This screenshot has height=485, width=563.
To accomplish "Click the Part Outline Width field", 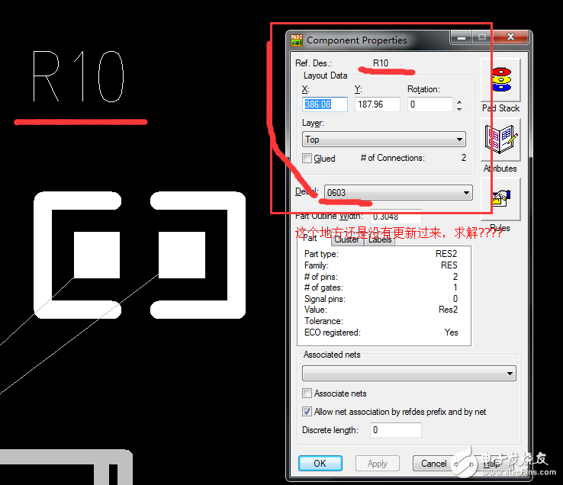I will coord(396,217).
